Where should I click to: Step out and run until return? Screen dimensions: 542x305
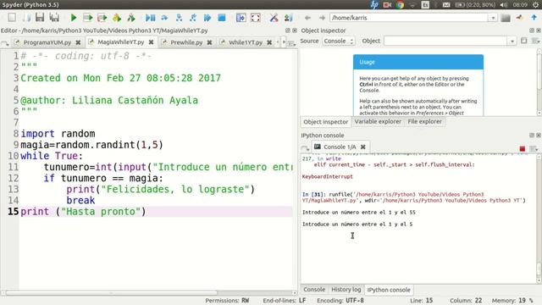pyautogui.click(x=193, y=17)
